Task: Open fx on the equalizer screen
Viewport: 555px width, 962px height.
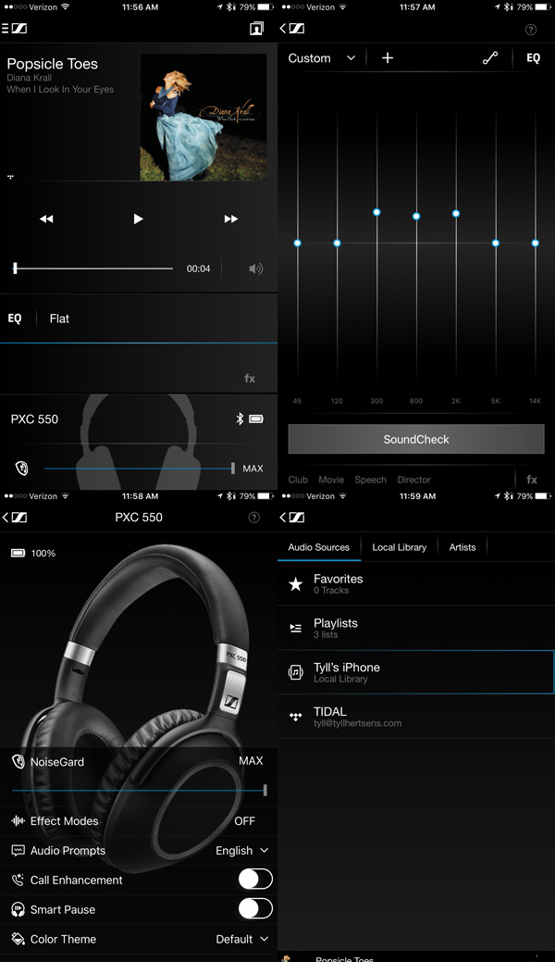Action: pyautogui.click(x=532, y=480)
